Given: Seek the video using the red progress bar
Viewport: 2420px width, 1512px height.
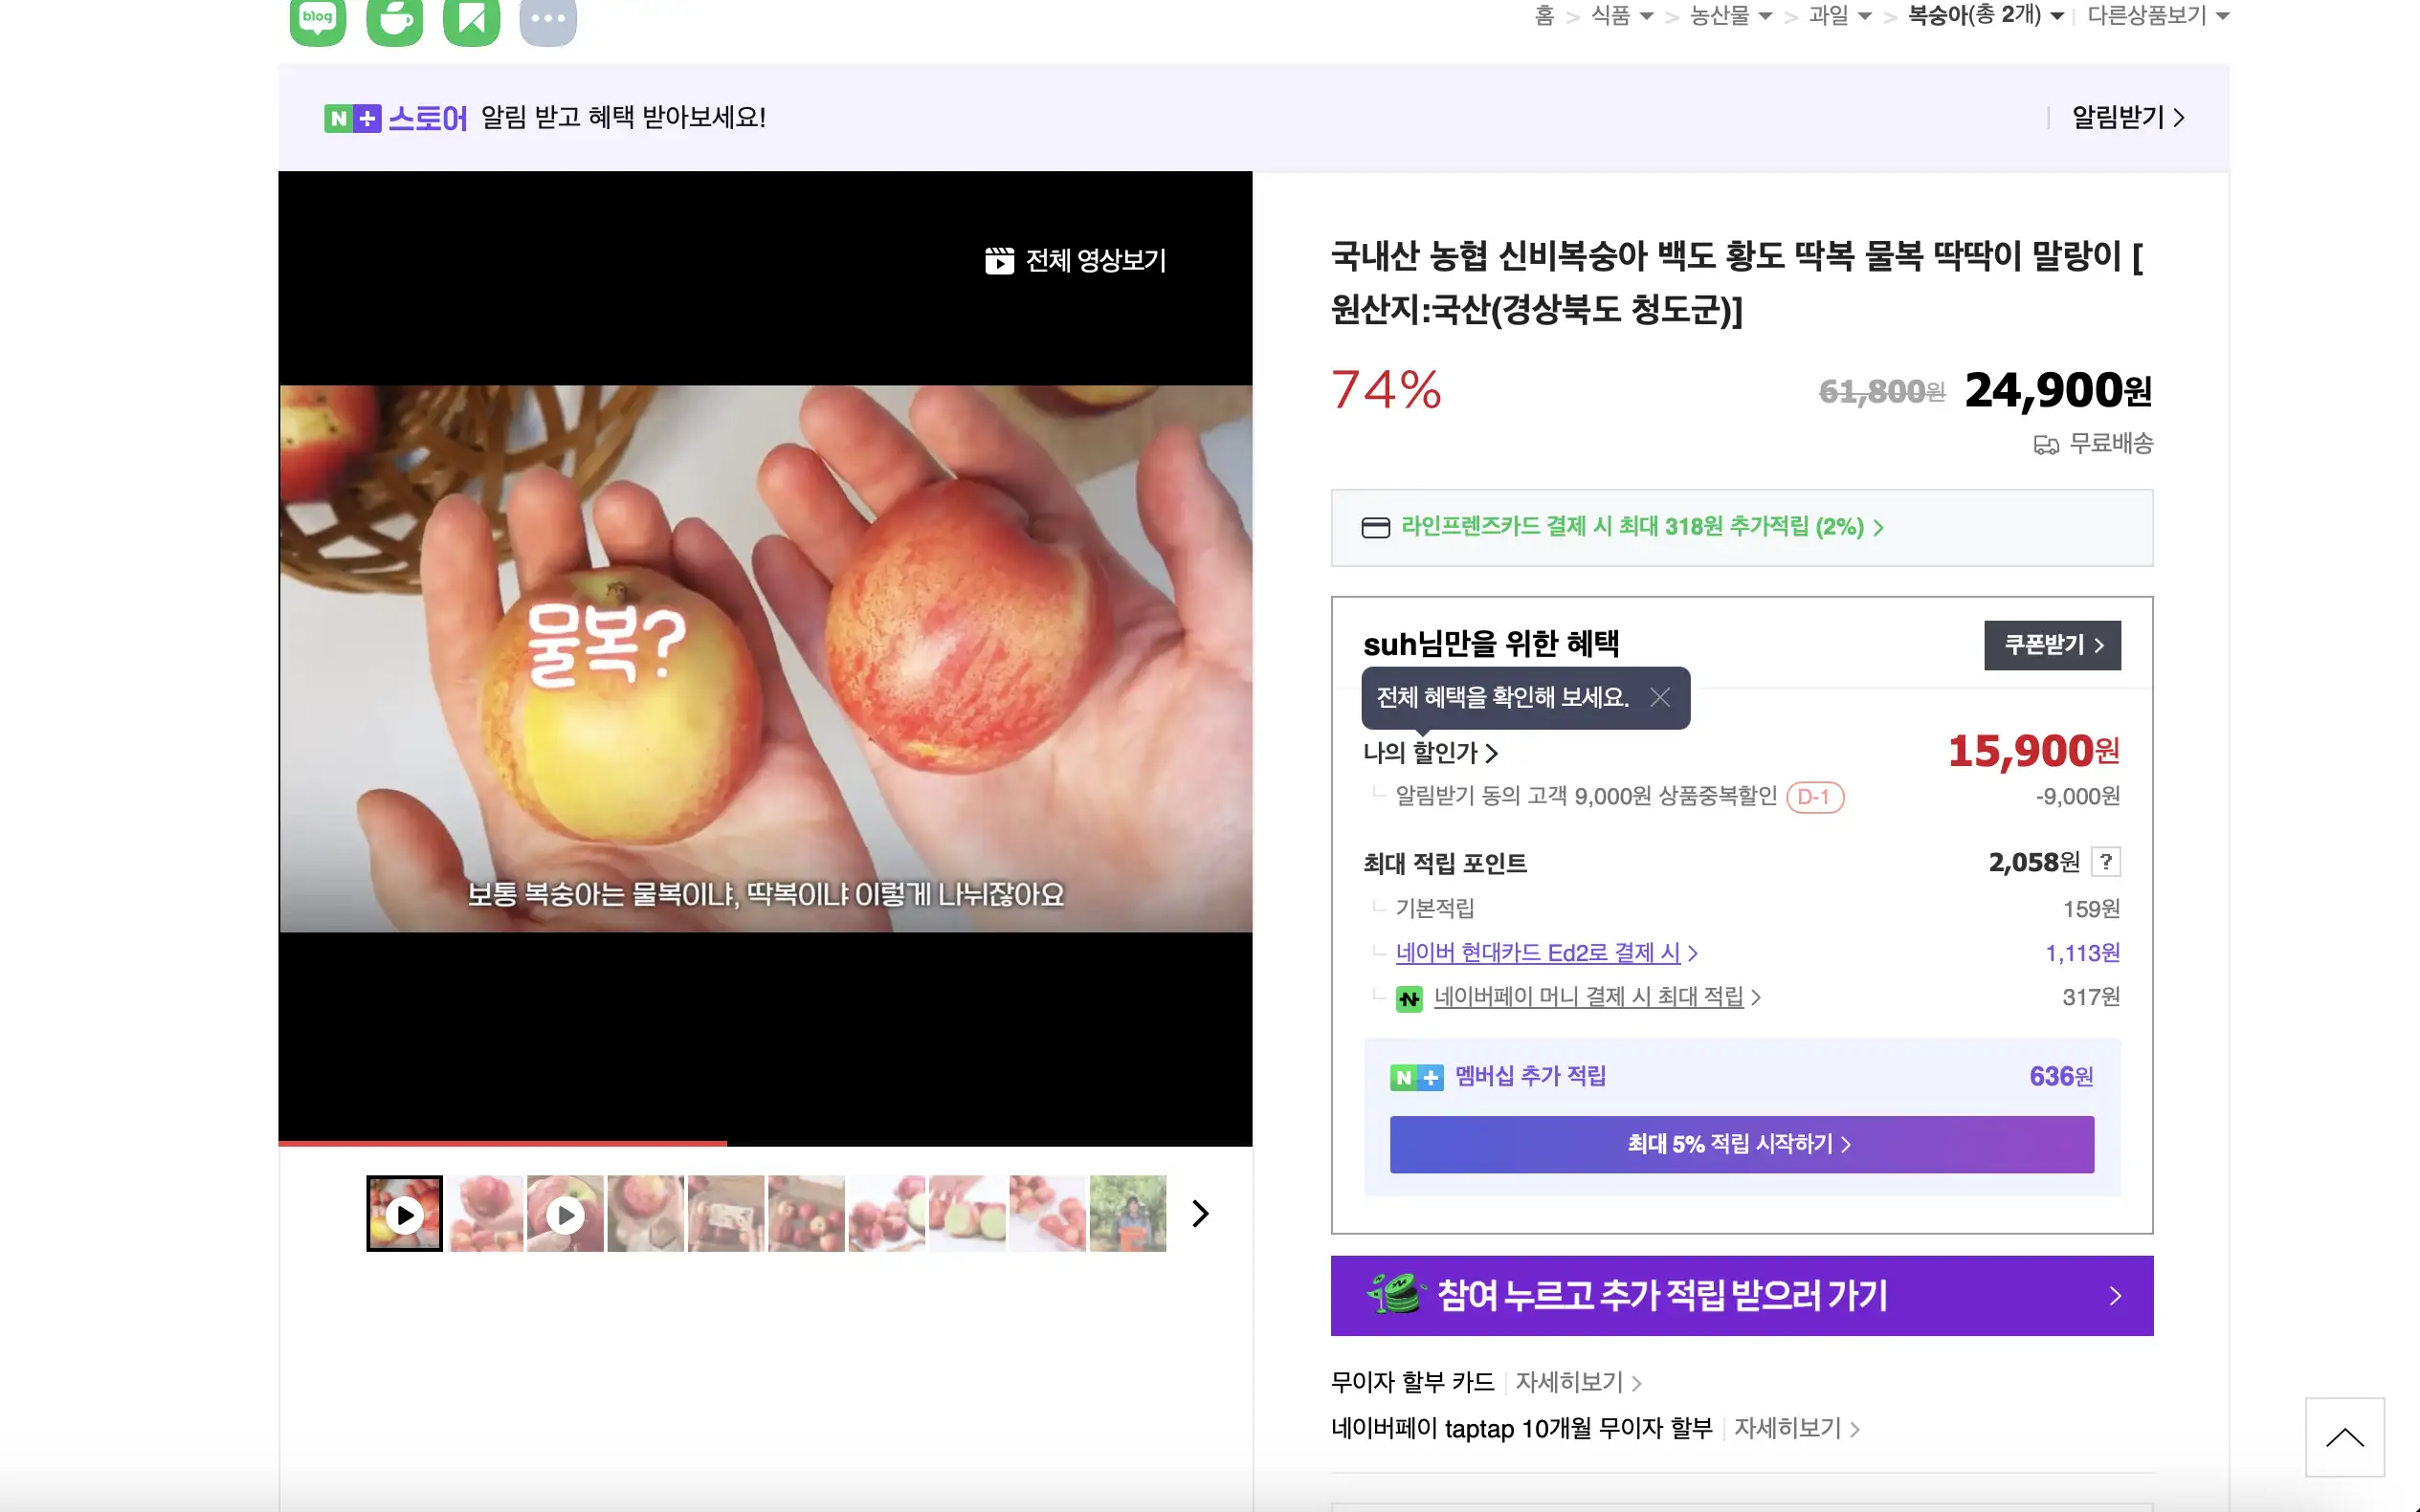Looking at the screenshot, I should point(766,1143).
